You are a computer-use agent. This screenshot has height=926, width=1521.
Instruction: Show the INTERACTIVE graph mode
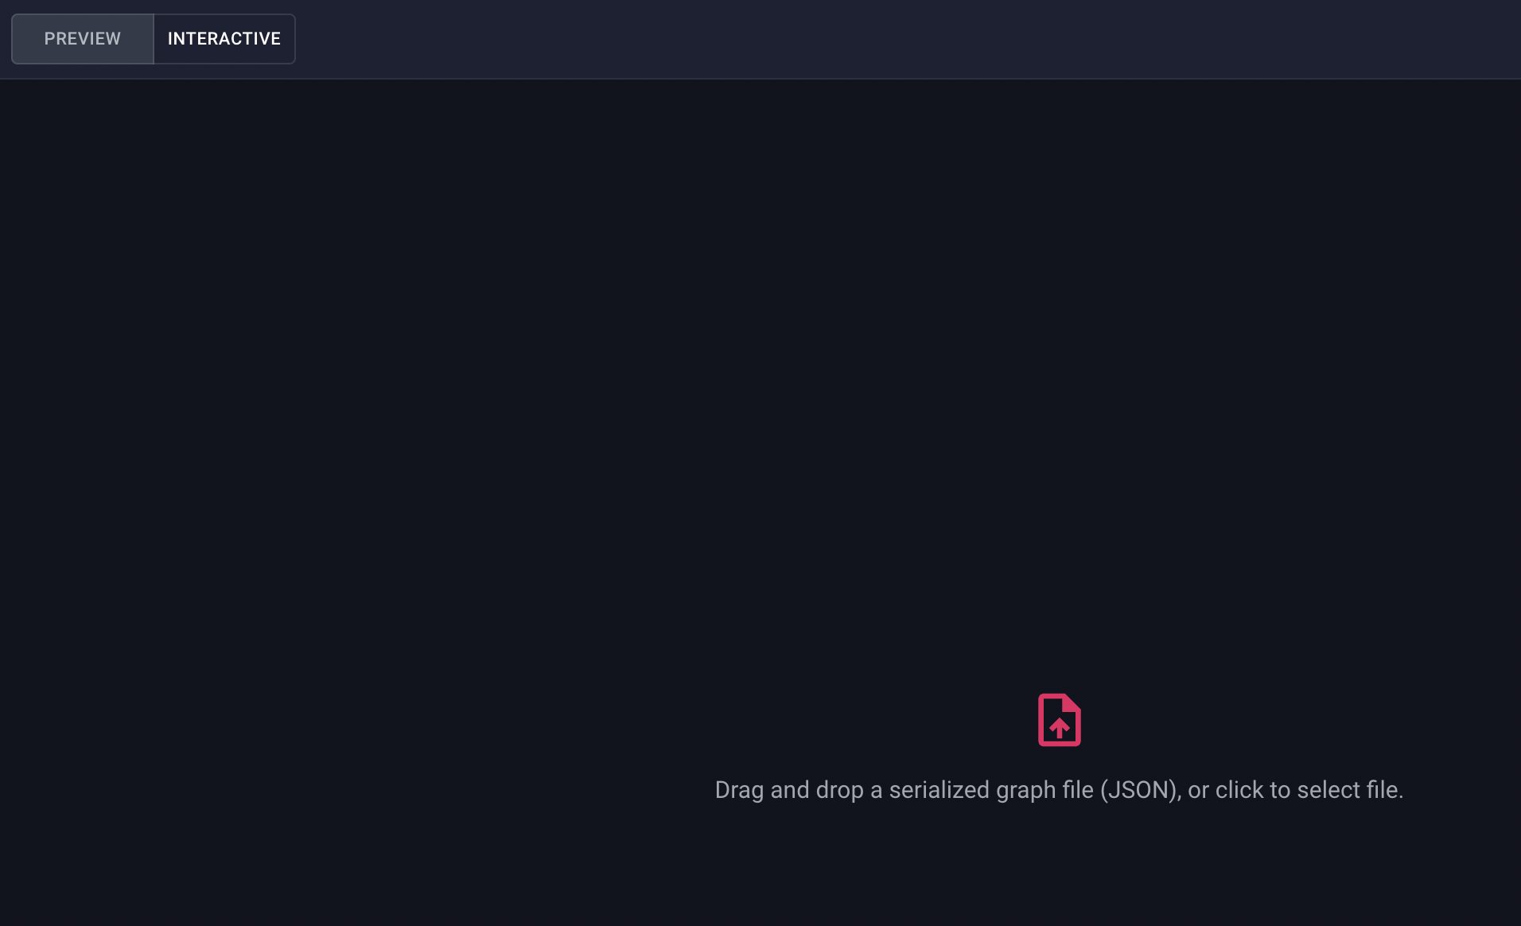[x=224, y=38]
